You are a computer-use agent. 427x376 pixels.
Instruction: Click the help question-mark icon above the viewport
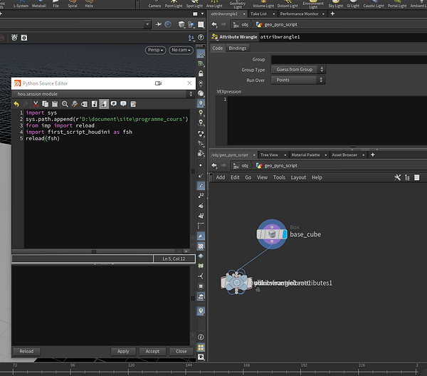201,38
